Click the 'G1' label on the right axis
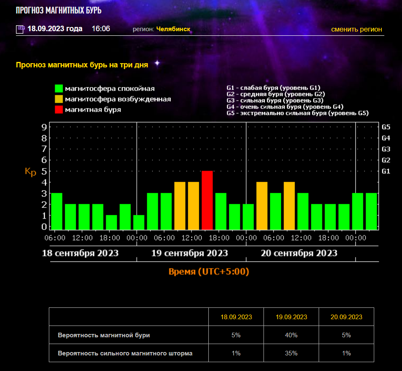This screenshot has width=402, height=371. [x=386, y=171]
